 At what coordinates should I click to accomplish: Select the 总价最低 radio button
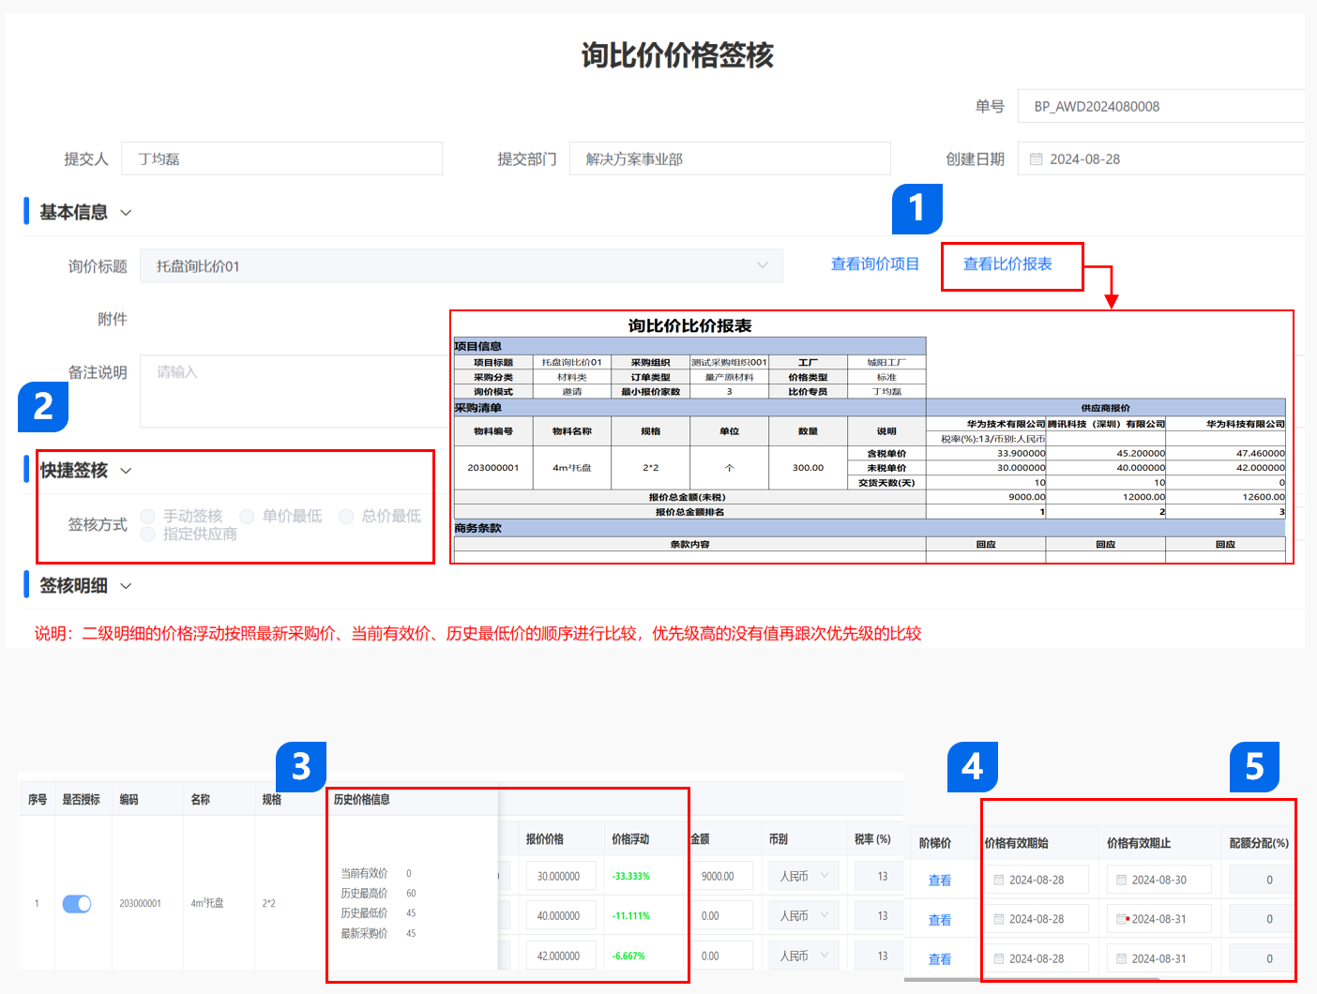pos(346,517)
